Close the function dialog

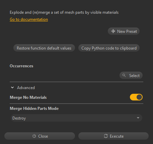(x=40, y=136)
